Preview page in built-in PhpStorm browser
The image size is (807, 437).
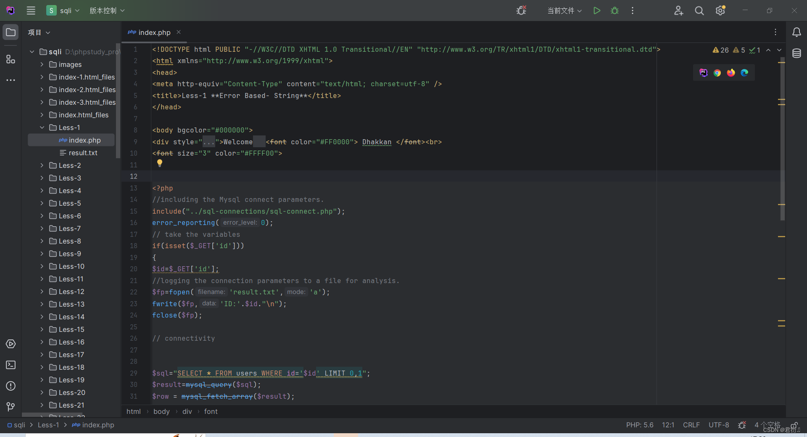pyautogui.click(x=704, y=73)
